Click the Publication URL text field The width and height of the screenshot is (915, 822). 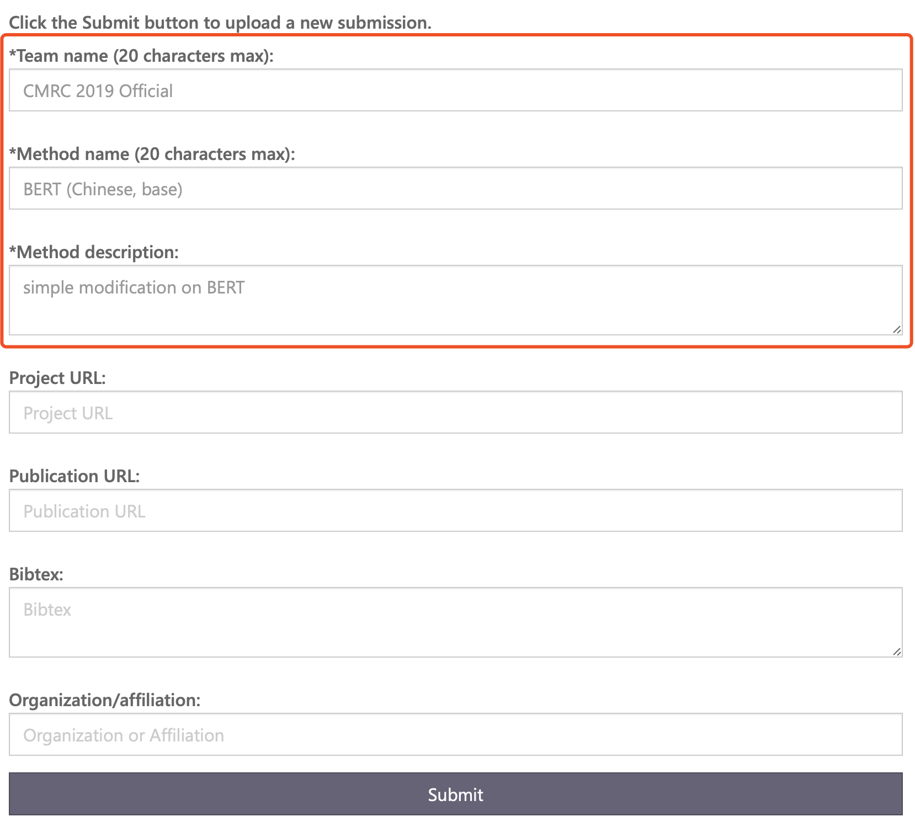(x=455, y=510)
